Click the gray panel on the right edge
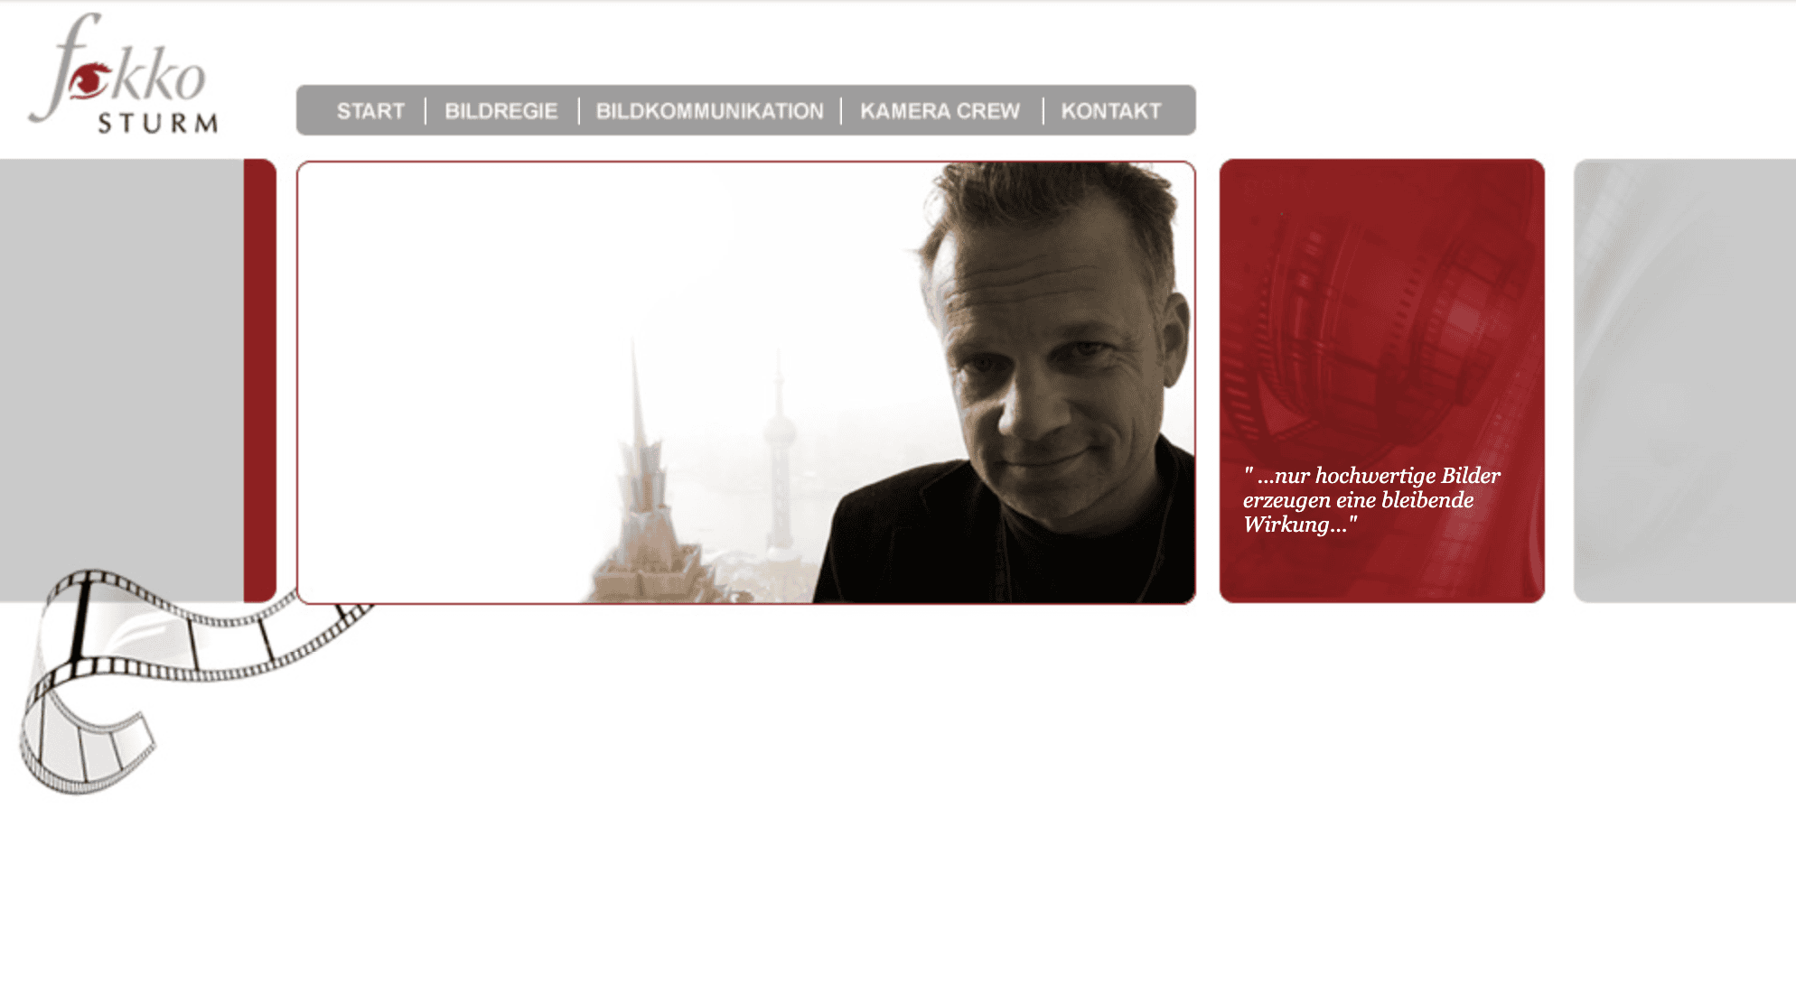Viewport: 1796px width, 1003px height. point(1685,381)
